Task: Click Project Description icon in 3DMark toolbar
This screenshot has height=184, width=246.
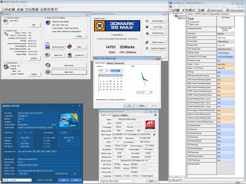Action: [x=26, y=9]
